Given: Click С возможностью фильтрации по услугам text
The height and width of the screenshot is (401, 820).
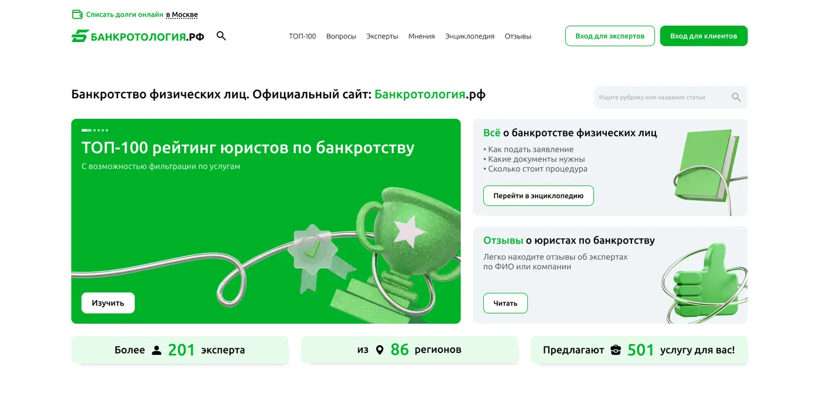Looking at the screenshot, I should tap(161, 166).
